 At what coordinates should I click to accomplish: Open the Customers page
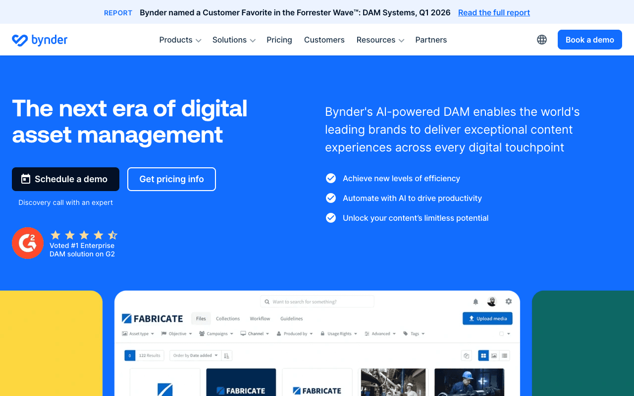(324, 40)
